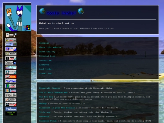Click the 'Internet Privacy Now!' badge
This screenshot has height=123, width=164.
click(x=11, y=86)
